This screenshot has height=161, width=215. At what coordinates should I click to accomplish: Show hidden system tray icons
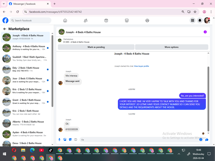tap(179, 154)
